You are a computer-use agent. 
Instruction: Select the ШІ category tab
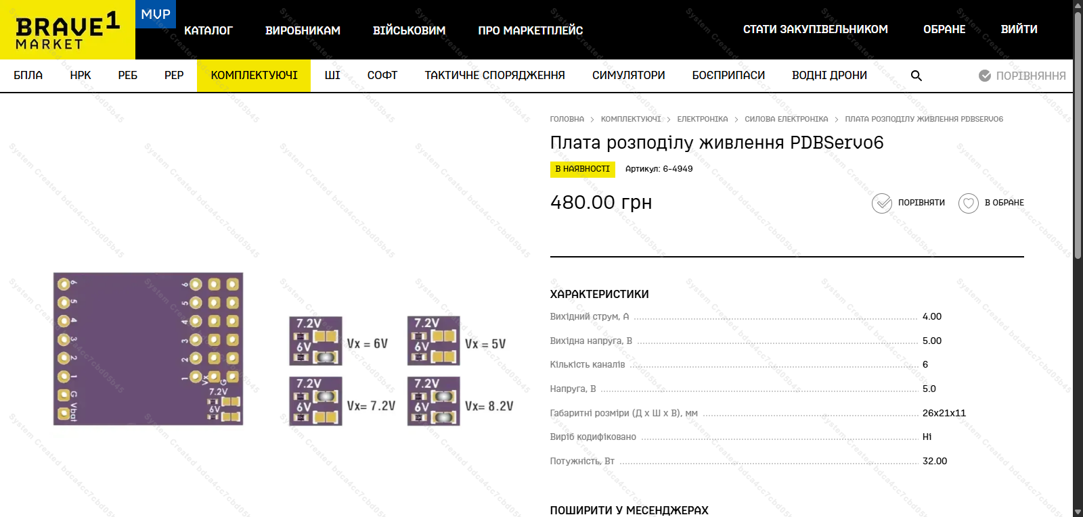[x=332, y=75]
